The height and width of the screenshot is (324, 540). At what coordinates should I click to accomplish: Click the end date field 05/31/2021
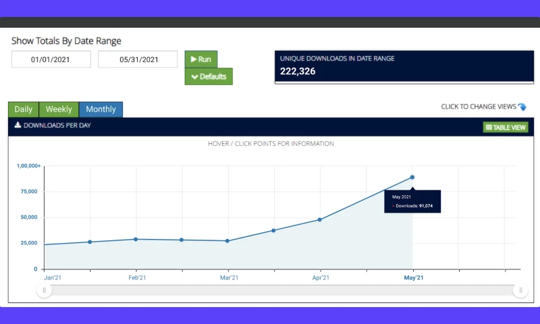[138, 59]
